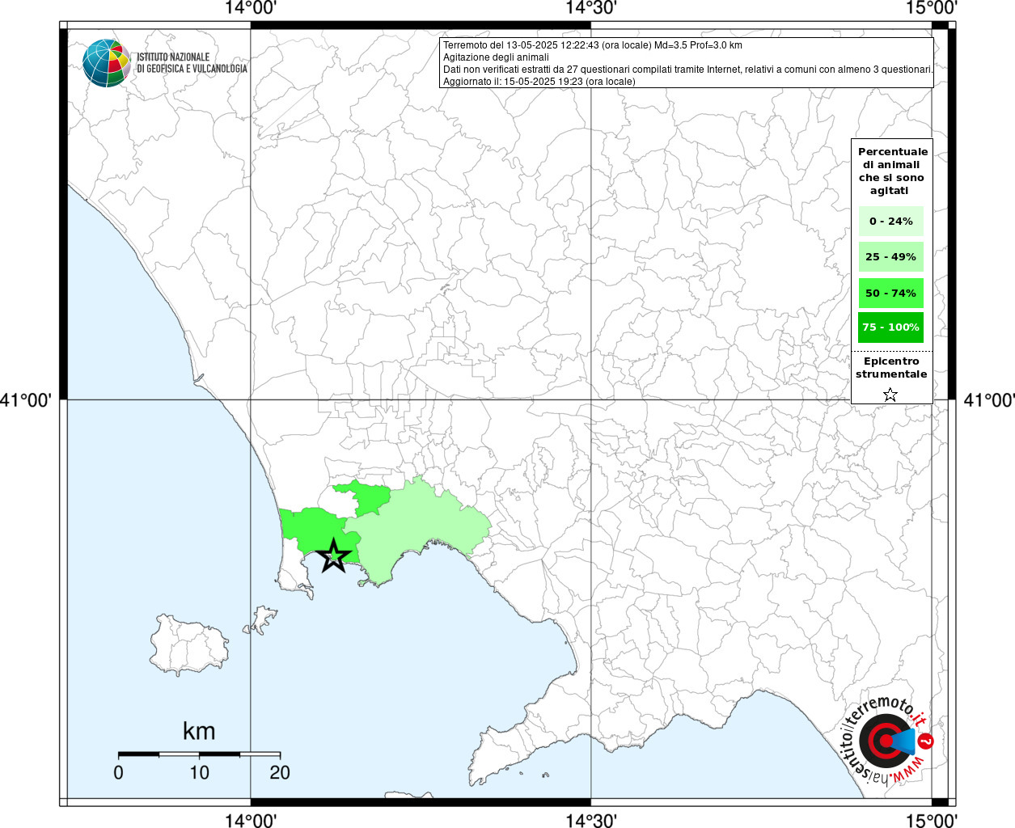The width and height of the screenshot is (1015, 828).
Task: Click the 'km' scale bar label
Action: [199, 731]
